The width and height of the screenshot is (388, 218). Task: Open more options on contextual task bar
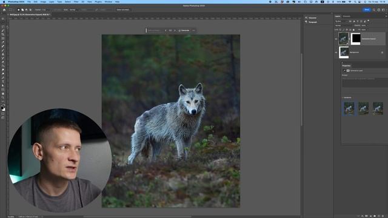(x=194, y=30)
